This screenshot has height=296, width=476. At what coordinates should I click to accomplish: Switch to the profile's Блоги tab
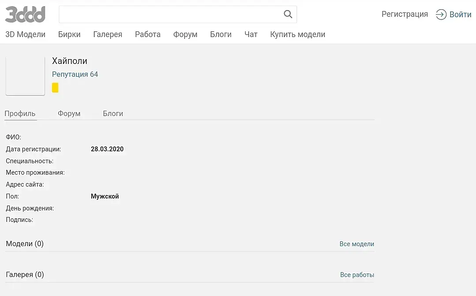113,113
